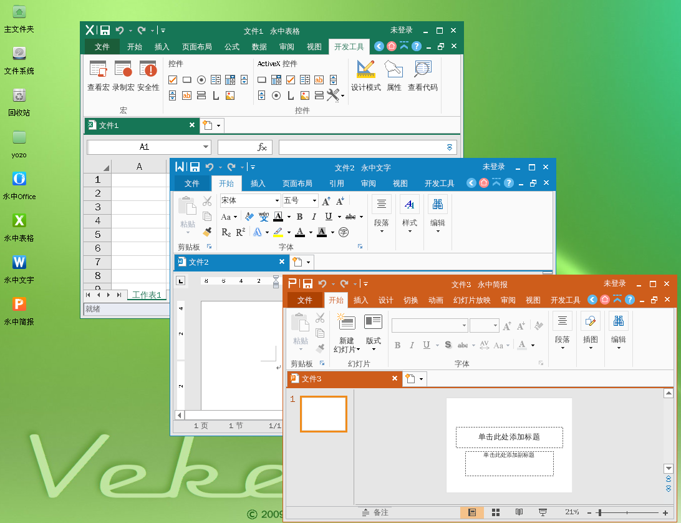Open 主文件夹 home folder desktop icon
The height and width of the screenshot is (523, 681).
click(x=19, y=19)
